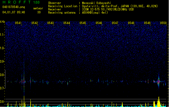This screenshot has width=169, height=107.
Task: Click the wide yellow intensity peak near 0550
Action: (159, 102)
